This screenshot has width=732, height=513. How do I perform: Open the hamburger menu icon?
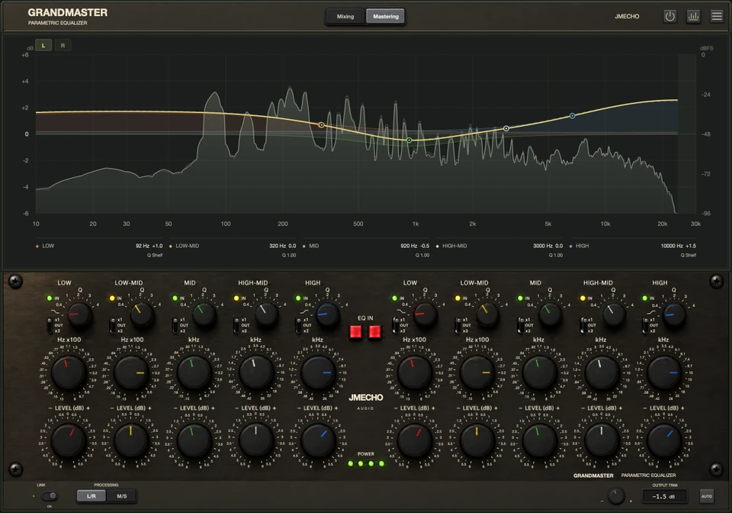717,16
